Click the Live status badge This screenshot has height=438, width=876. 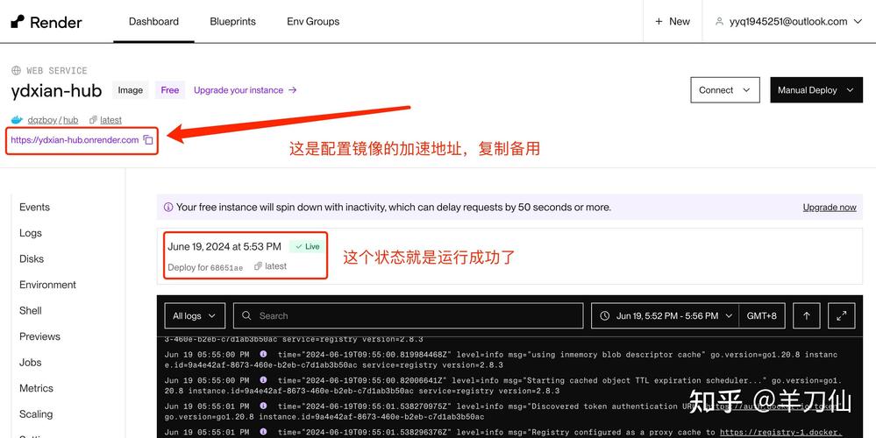click(x=307, y=247)
